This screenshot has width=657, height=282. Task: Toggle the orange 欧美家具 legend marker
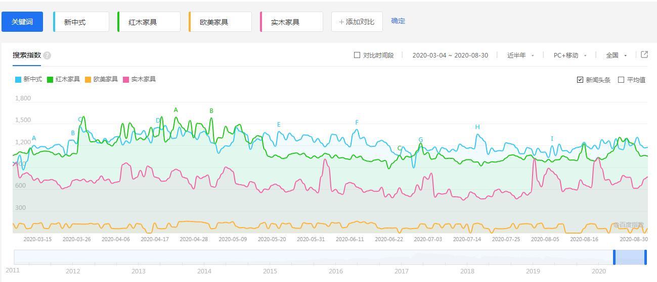(x=88, y=80)
